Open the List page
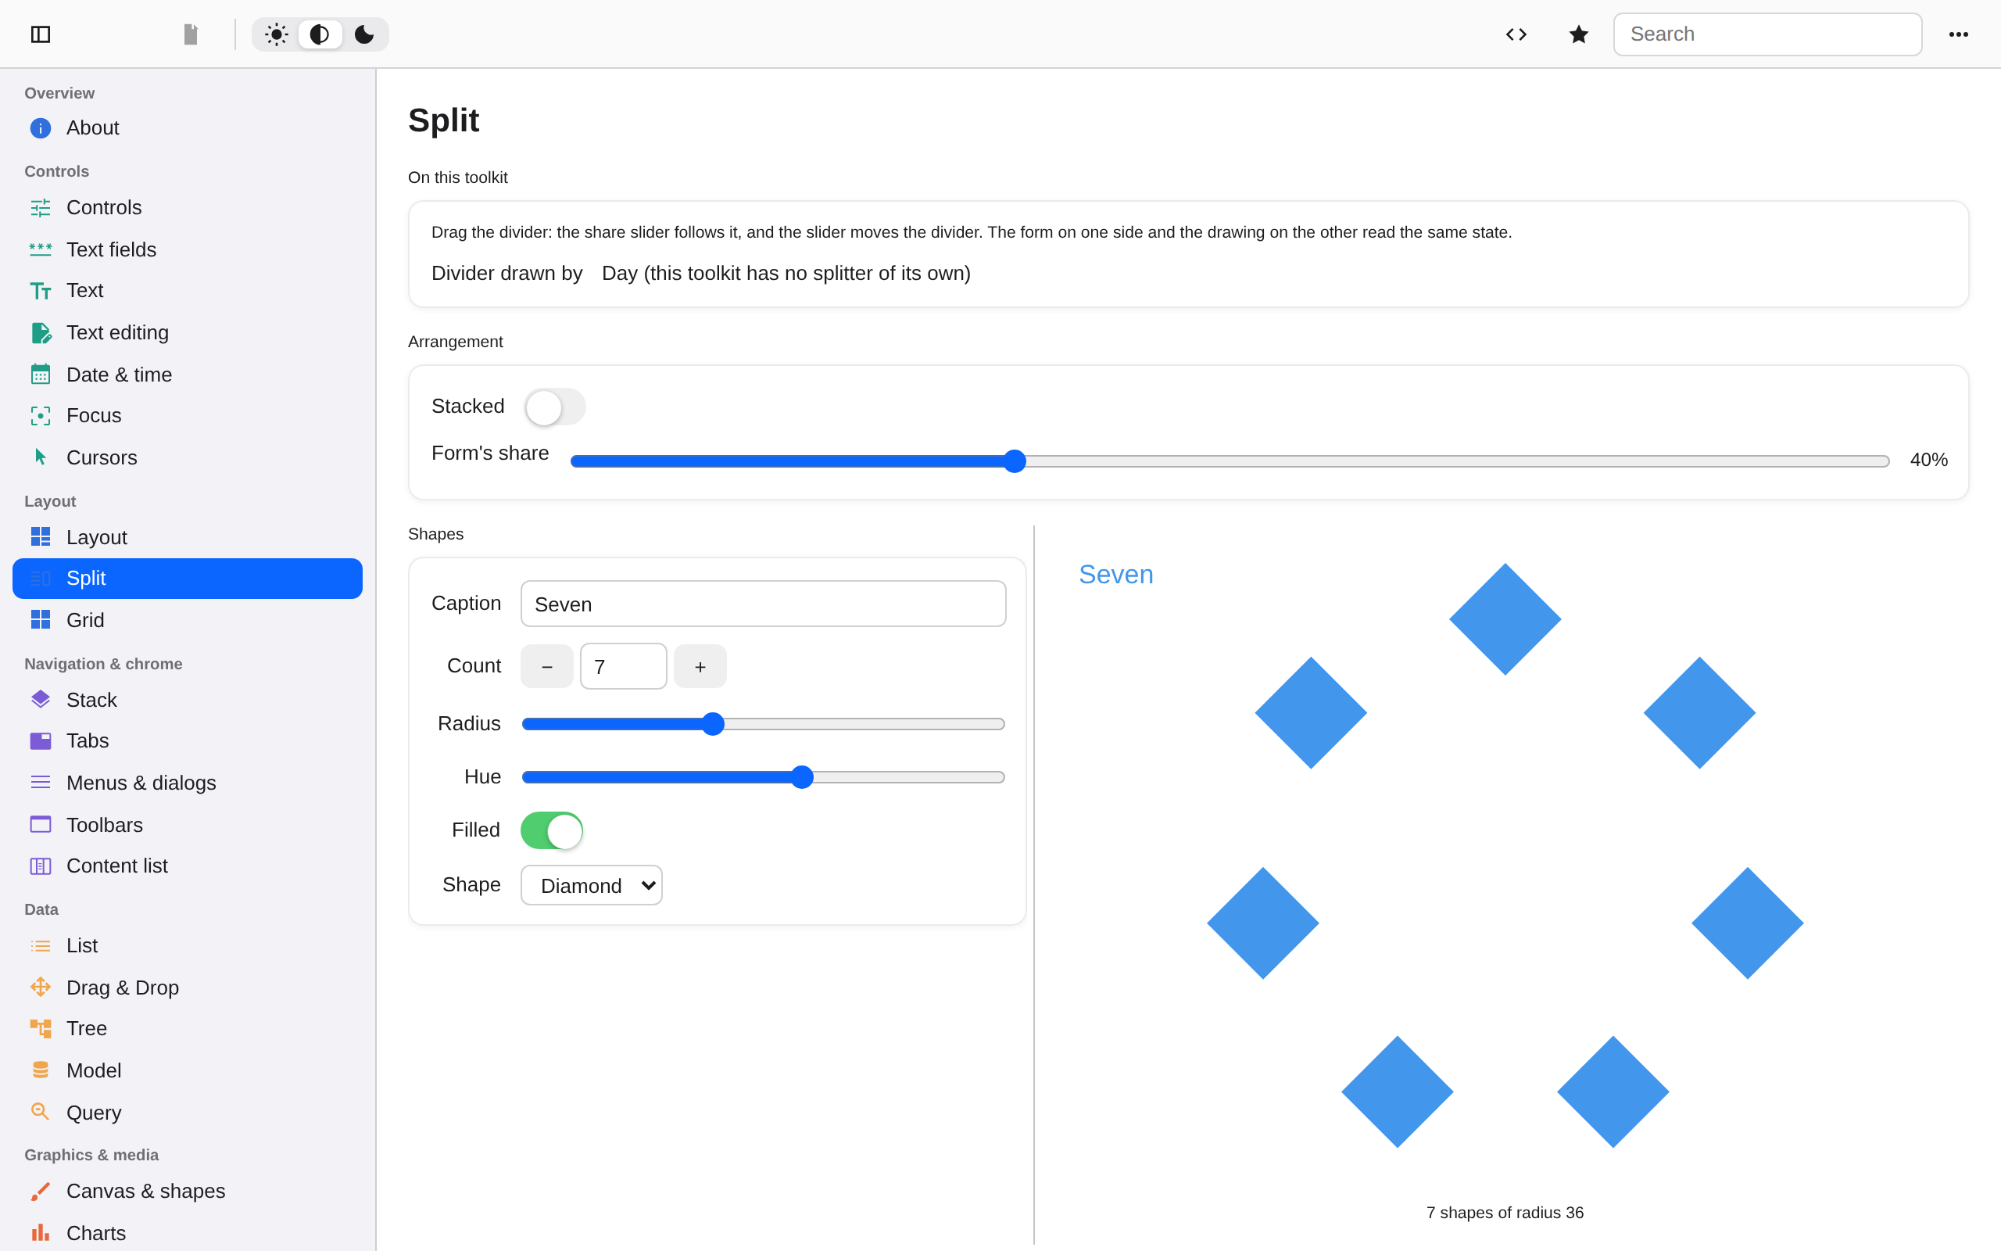This screenshot has width=2001, height=1251. [188, 946]
